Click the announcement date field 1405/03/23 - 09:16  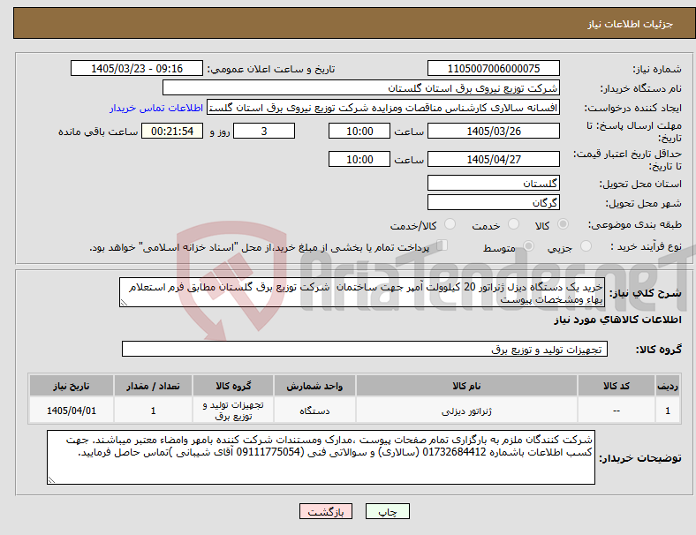(137, 68)
